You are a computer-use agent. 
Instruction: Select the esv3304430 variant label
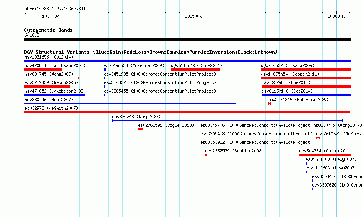337,176
